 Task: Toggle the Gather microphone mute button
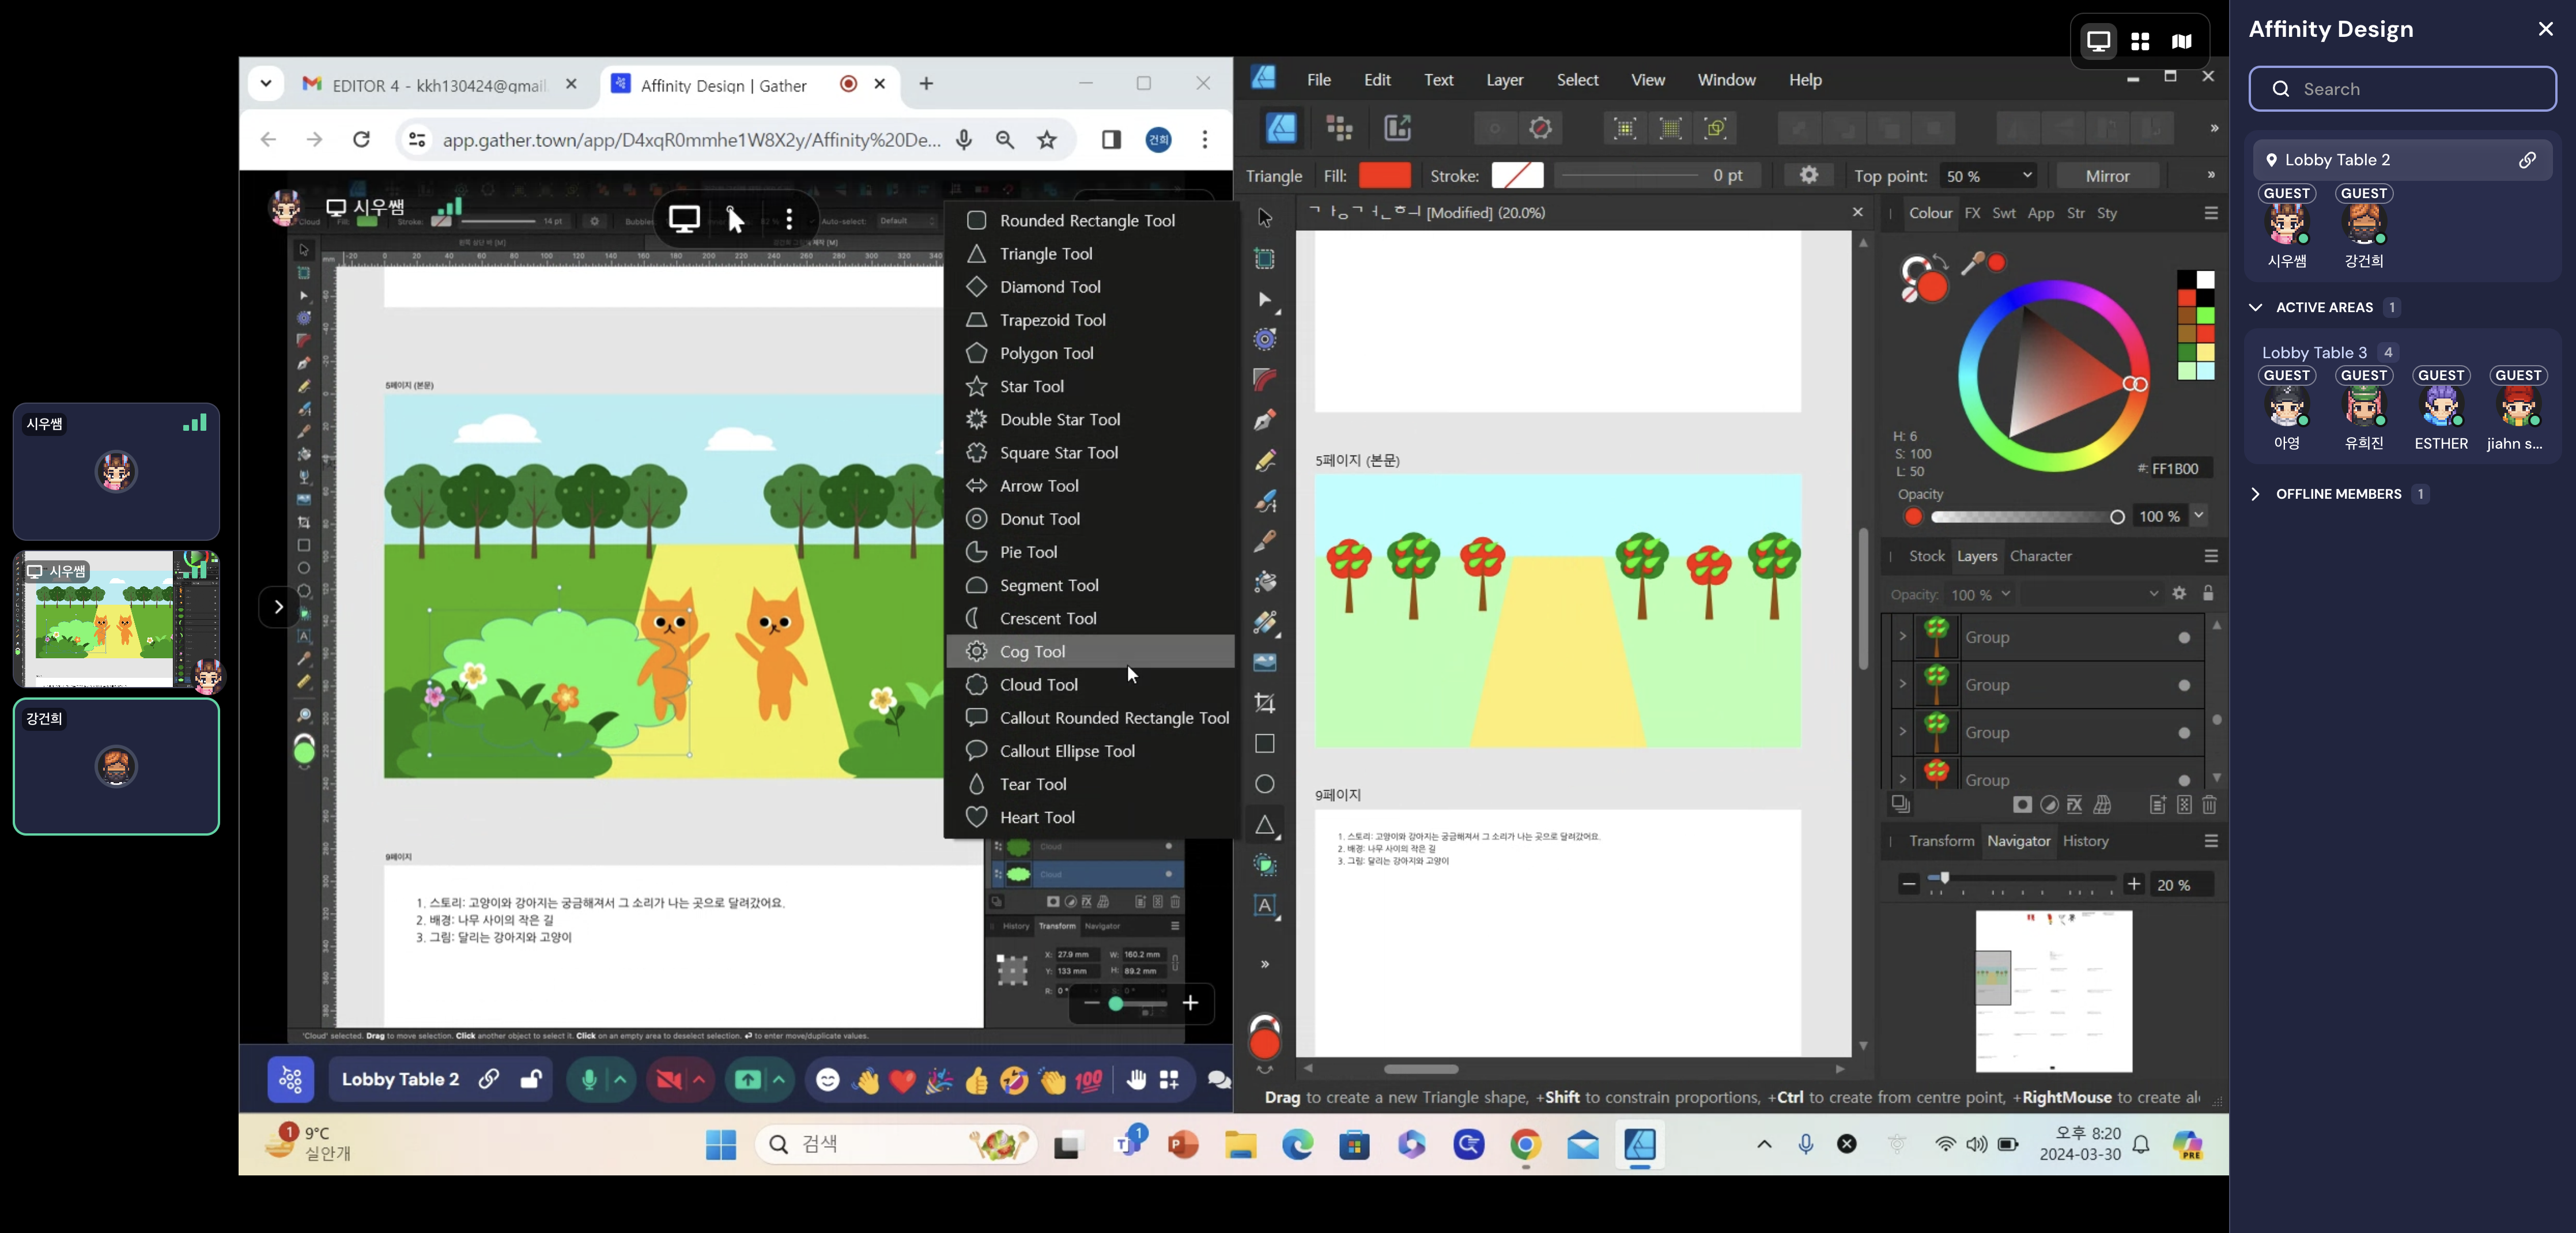pyautogui.click(x=589, y=1080)
